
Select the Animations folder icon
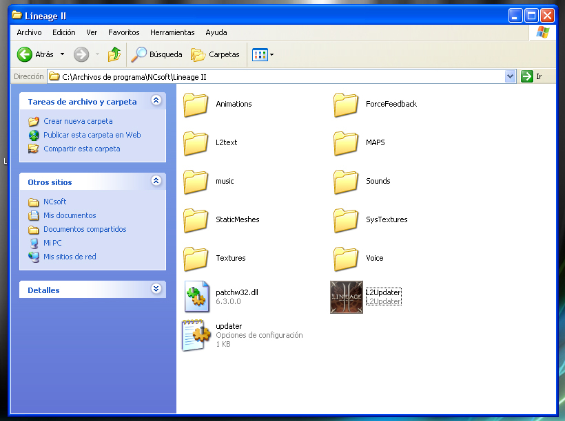click(x=196, y=105)
